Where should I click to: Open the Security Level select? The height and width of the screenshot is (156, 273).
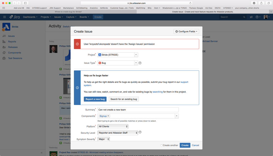click(x=118, y=133)
